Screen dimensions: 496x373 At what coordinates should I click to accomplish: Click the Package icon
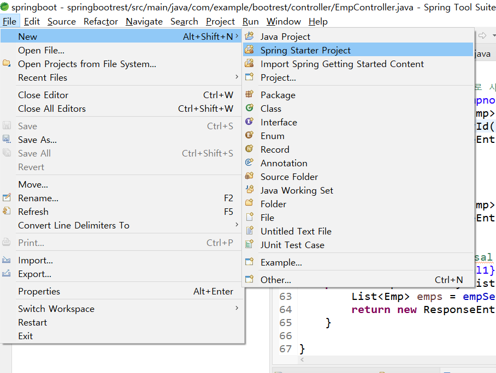(249, 94)
